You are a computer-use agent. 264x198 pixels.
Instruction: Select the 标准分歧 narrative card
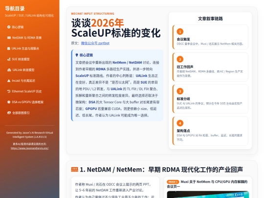(210, 99)
